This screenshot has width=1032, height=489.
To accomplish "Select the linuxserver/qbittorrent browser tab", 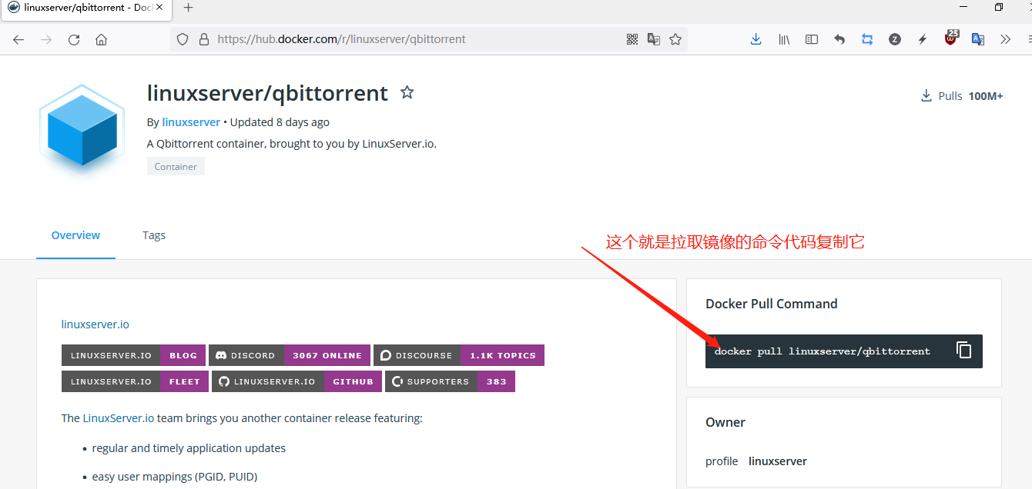I will (x=87, y=8).
